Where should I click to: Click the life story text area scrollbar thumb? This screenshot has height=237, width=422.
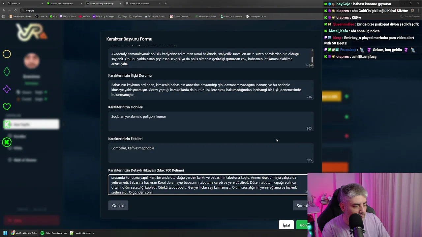click(312, 60)
